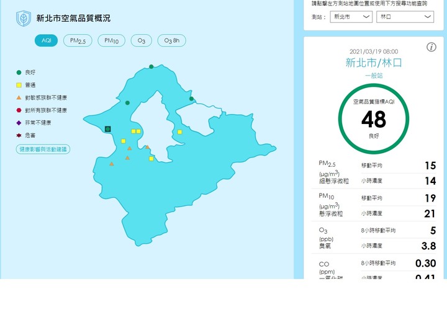Click the orange triangle legend icon for 對敏感族群不健康
Screen dimensions: 447x320
click(19, 97)
